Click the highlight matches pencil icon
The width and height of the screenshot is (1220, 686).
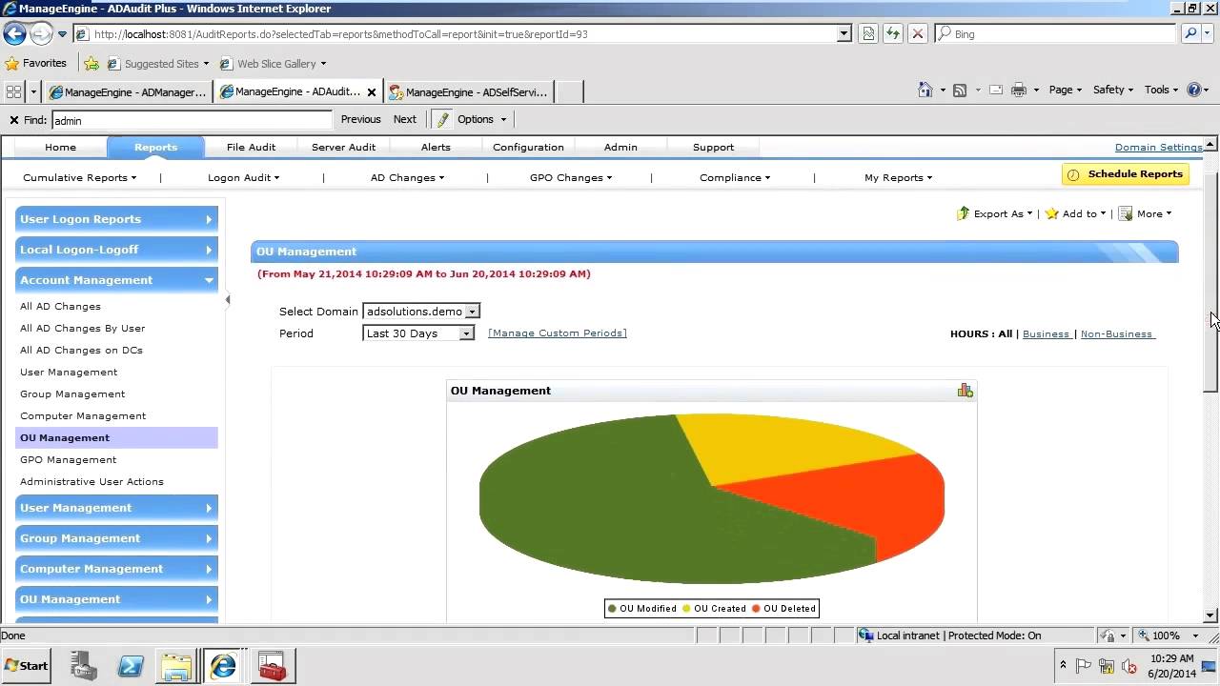[x=442, y=119]
